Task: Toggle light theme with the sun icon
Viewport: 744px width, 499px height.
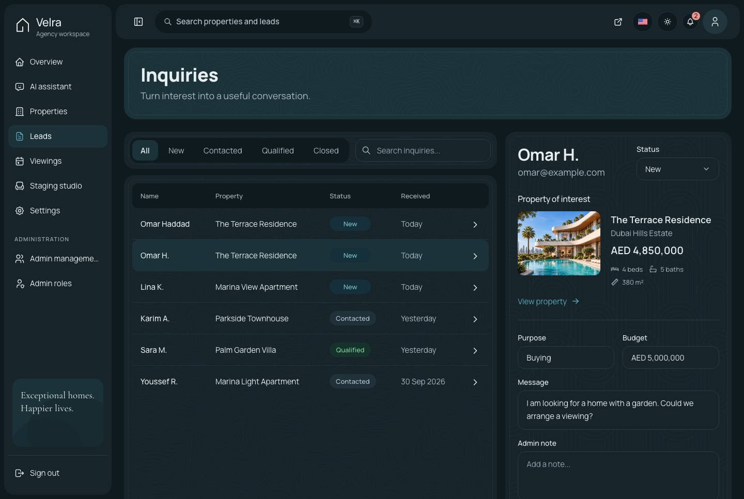Action: 668,22
